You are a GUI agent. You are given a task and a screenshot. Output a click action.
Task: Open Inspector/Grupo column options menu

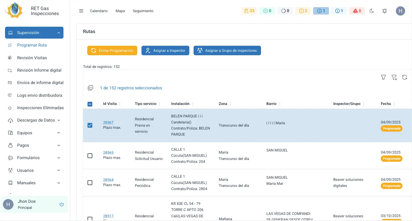(364, 104)
